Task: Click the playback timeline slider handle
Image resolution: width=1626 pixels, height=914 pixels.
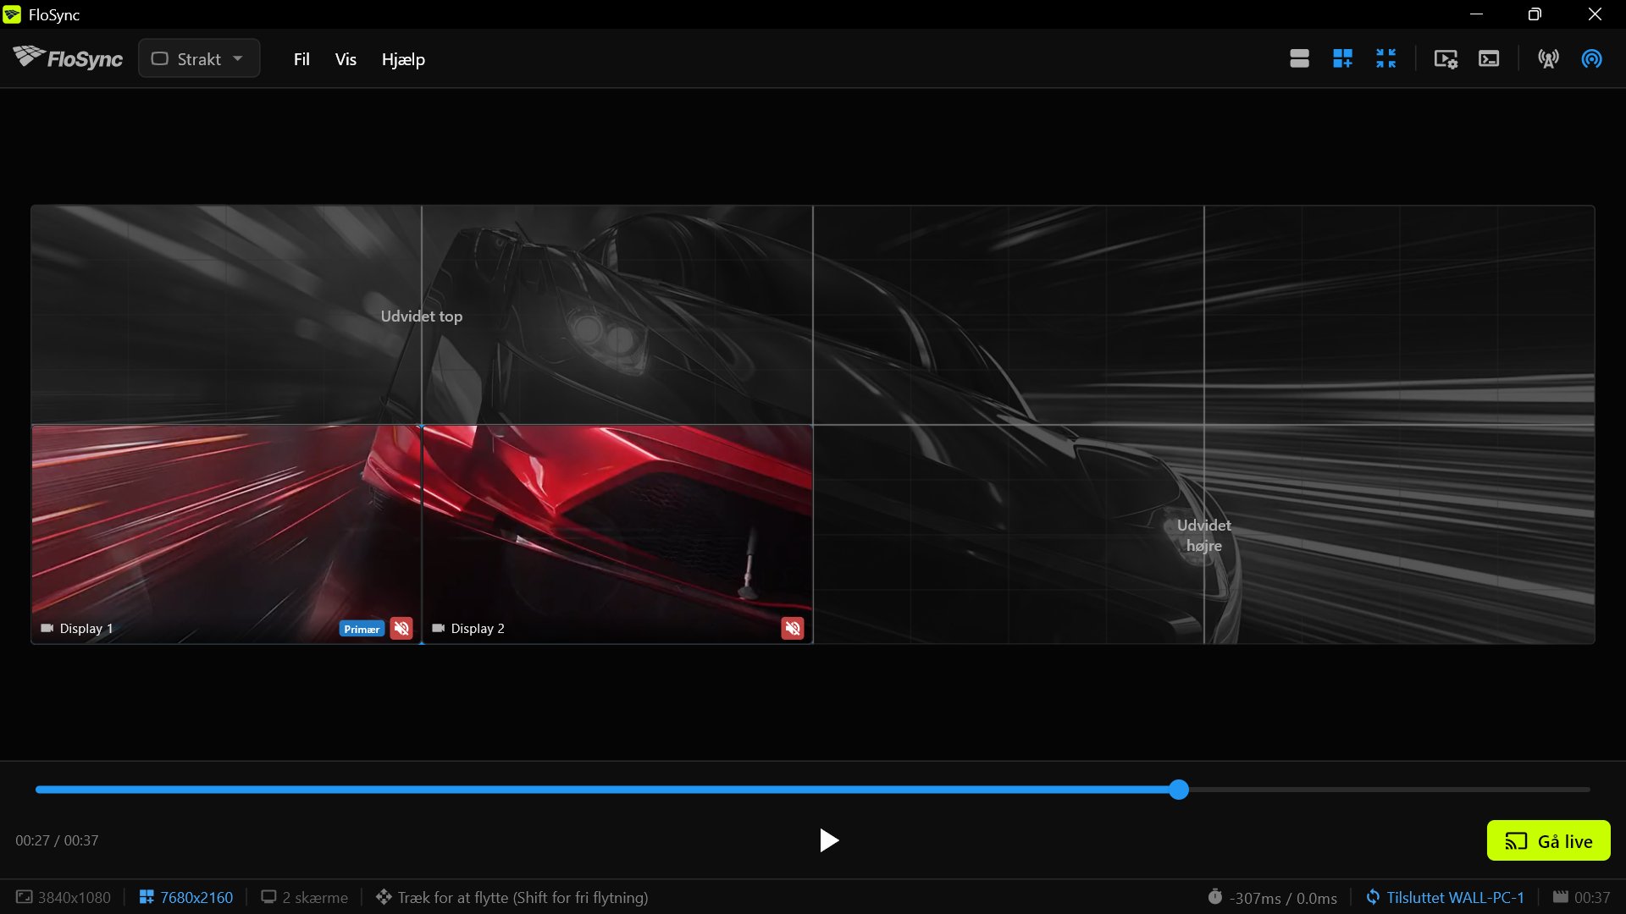Action: click(1179, 790)
